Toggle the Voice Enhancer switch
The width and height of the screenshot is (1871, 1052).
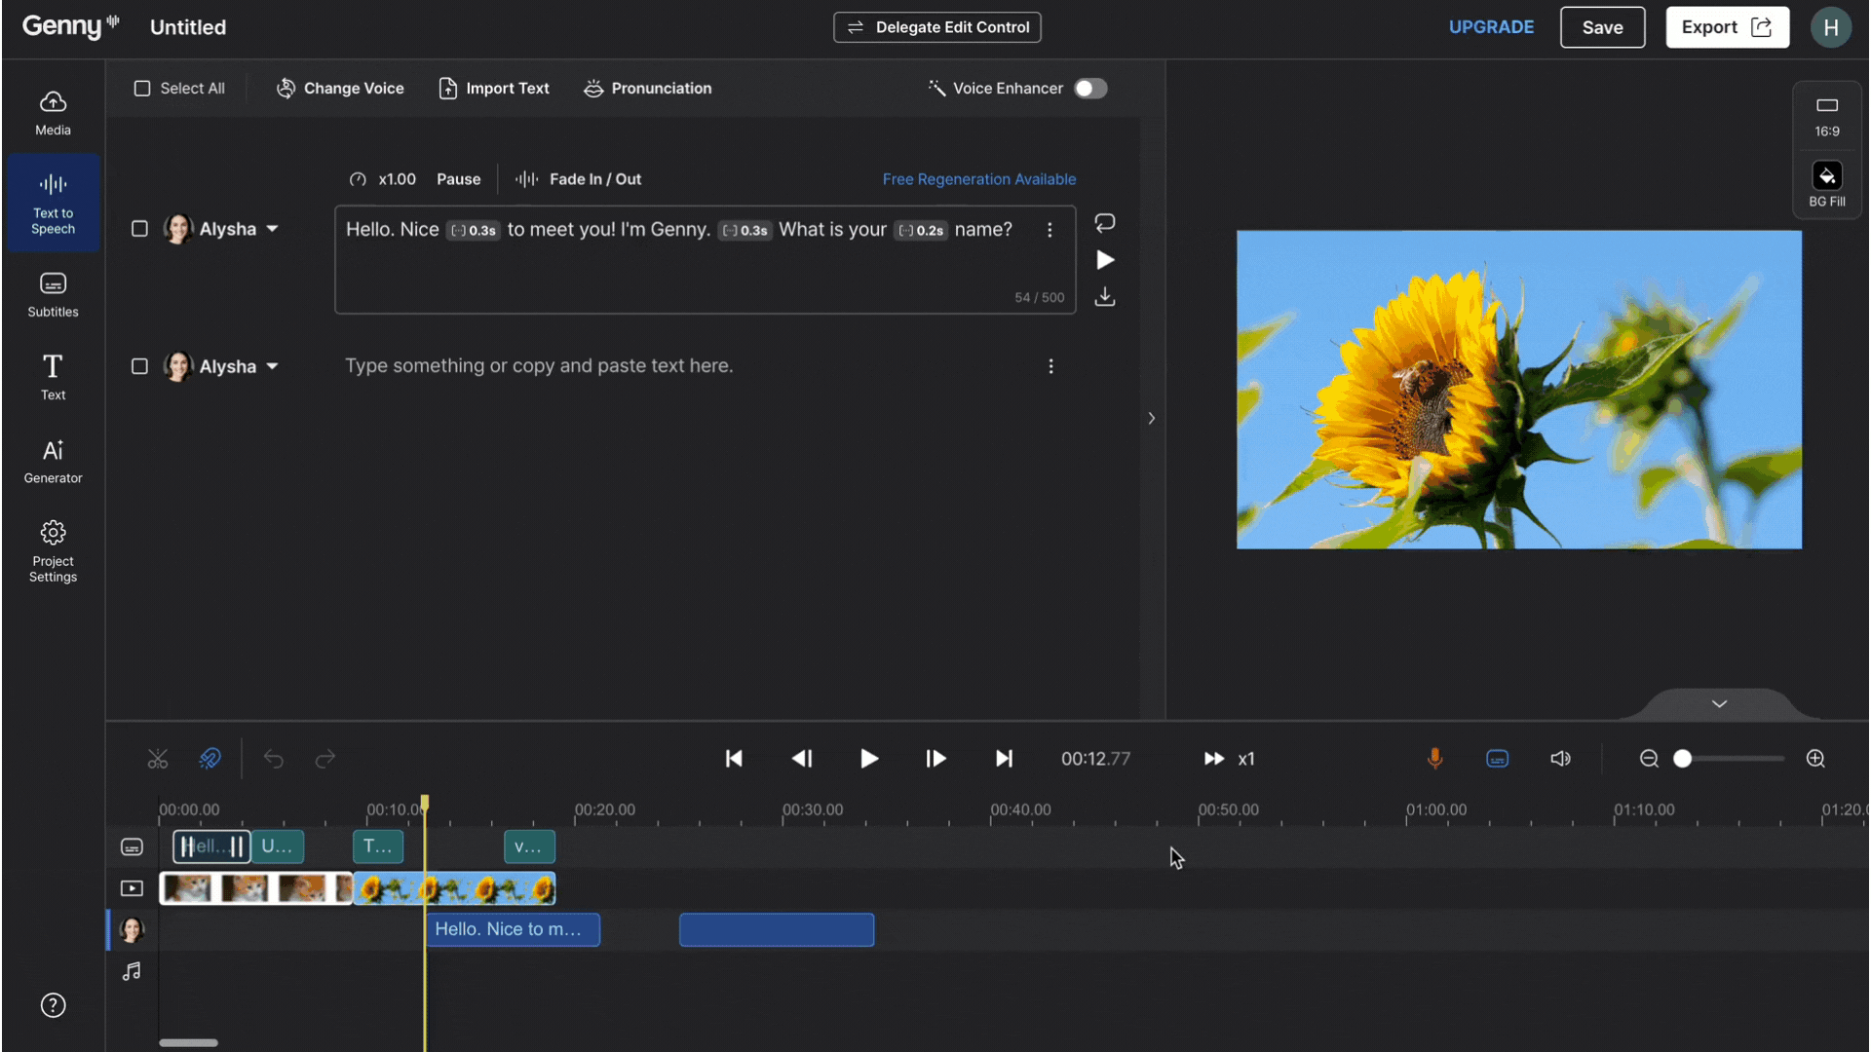tap(1089, 88)
